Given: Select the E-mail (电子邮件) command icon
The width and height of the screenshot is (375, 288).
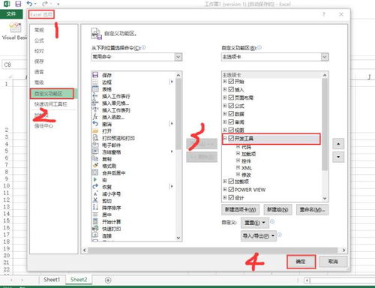Looking at the screenshot, I should [95, 145].
